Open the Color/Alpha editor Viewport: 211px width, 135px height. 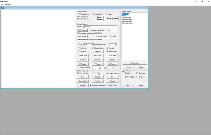tap(83, 81)
